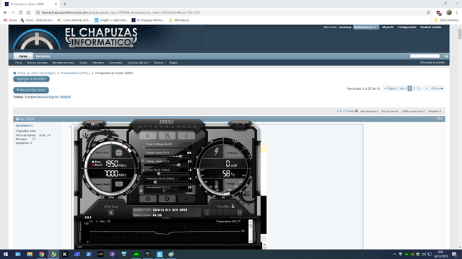Click the curve editor icon next to Core Clock
462x259 pixels.
click(x=144, y=170)
